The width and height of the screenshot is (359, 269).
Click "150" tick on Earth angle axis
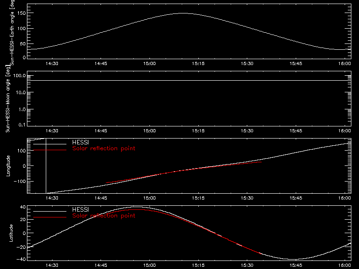[x=22, y=13]
